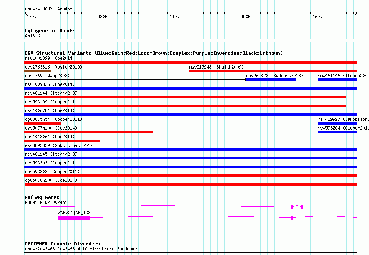Select the dgv5077n100 (Coe2014) red bar

click(x=89, y=132)
